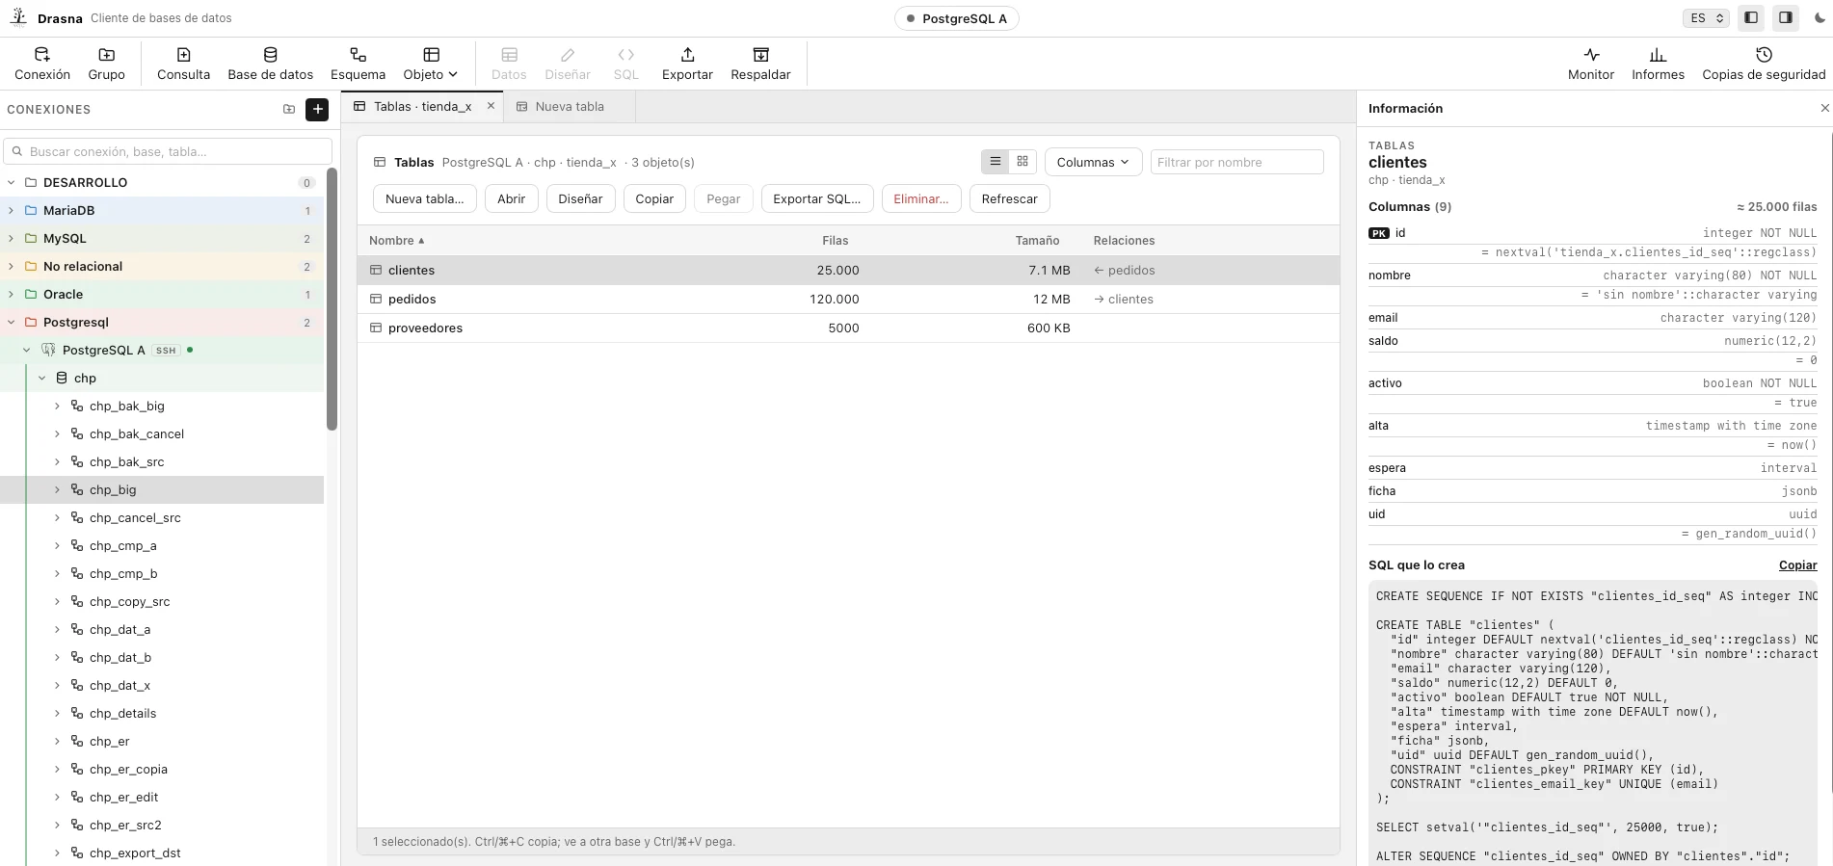Open the Informes reports

pos(1658,64)
